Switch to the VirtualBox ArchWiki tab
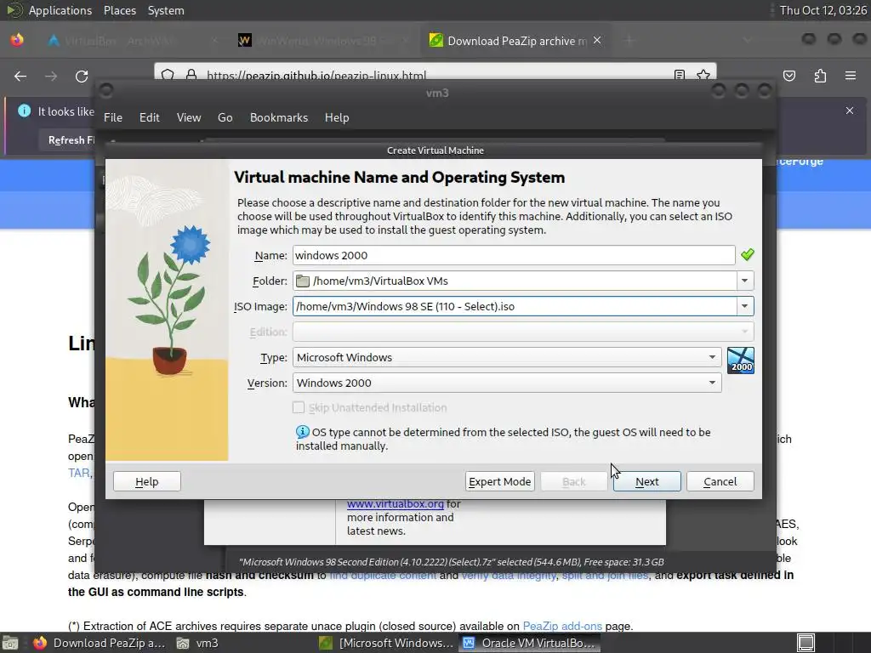The height and width of the screenshot is (653, 871). coord(134,41)
